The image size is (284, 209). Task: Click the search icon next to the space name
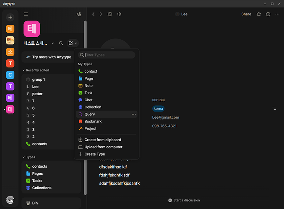61,43
